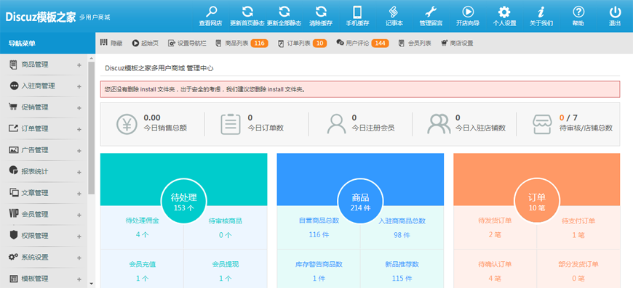The width and height of the screenshot is (633, 288).
Task: Click the 权限管理 shield icon
Action: click(x=13, y=235)
